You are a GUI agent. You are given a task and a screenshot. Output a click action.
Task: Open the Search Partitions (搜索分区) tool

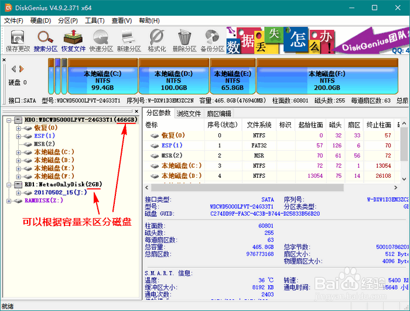46,40
